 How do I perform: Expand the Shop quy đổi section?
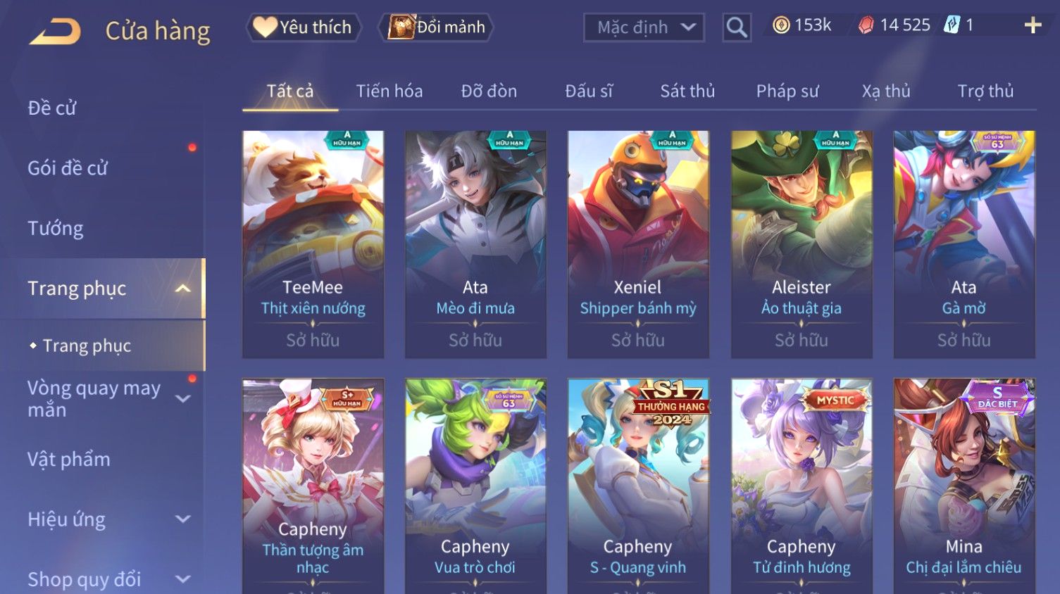point(183,579)
